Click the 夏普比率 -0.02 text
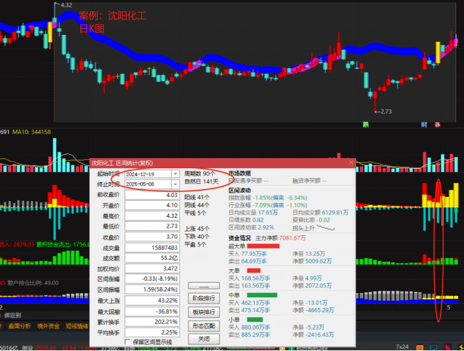 [x=311, y=220]
